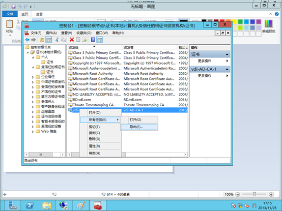Click 更多操作 under the 证书 section

pos(210,61)
